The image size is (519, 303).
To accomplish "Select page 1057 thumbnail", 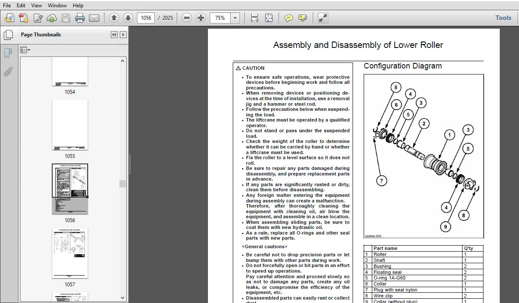I will pyautogui.click(x=70, y=253).
